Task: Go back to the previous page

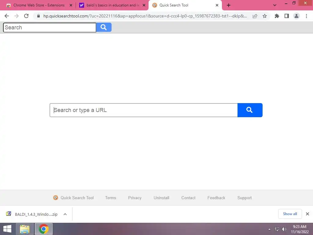Action: [7, 16]
